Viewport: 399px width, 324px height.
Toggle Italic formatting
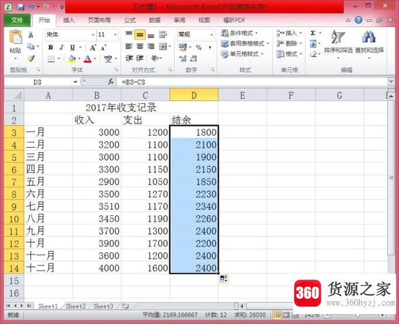click(61, 47)
